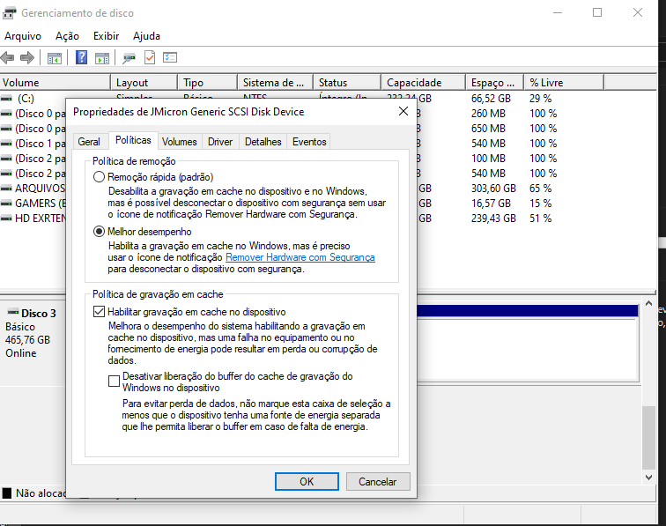Viewport: 666px width, 526px height.
Task: Click the 29 % free cell
Action: (540, 99)
